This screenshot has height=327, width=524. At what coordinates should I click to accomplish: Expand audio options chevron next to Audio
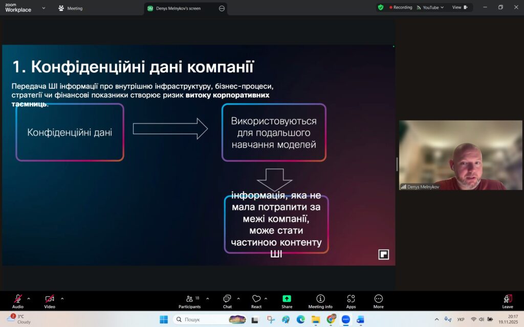tap(29, 298)
